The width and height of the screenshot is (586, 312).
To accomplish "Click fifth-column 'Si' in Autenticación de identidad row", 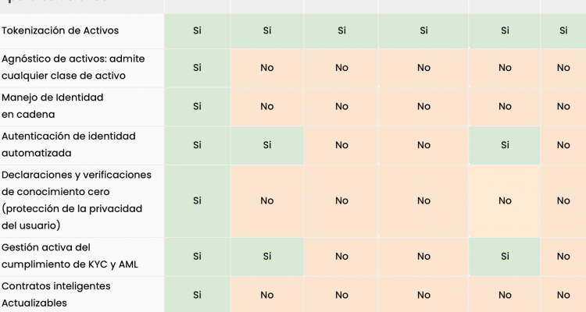I will tap(505, 144).
